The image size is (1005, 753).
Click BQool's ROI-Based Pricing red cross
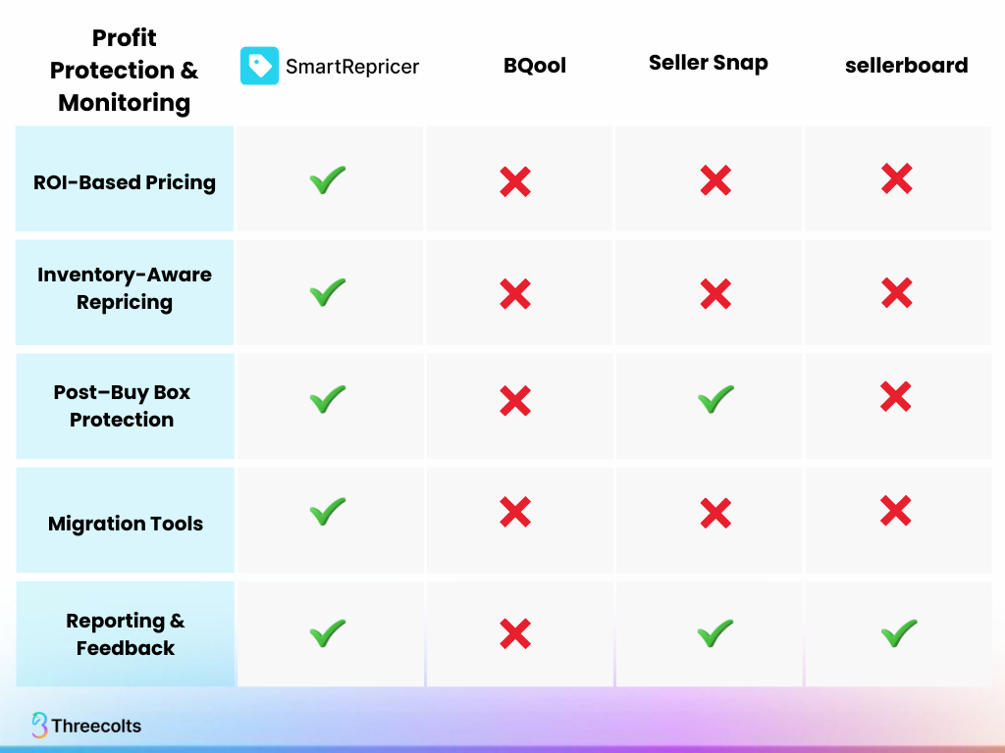pyautogui.click(x=515, y=181)
